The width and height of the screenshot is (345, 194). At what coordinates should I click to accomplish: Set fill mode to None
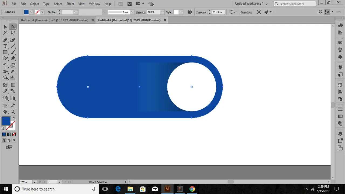14,134
